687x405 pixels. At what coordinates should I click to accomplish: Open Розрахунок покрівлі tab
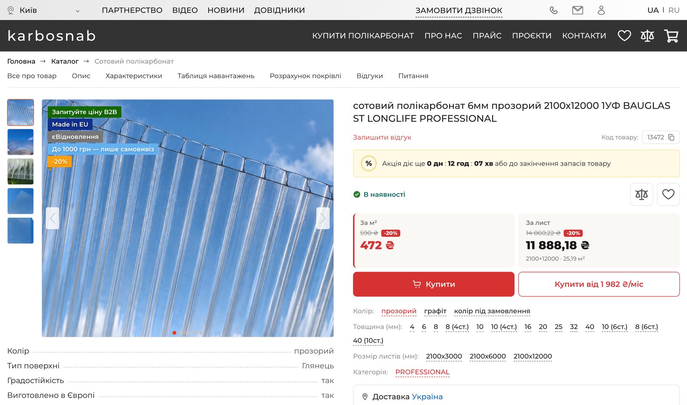[x=305, y=76]
